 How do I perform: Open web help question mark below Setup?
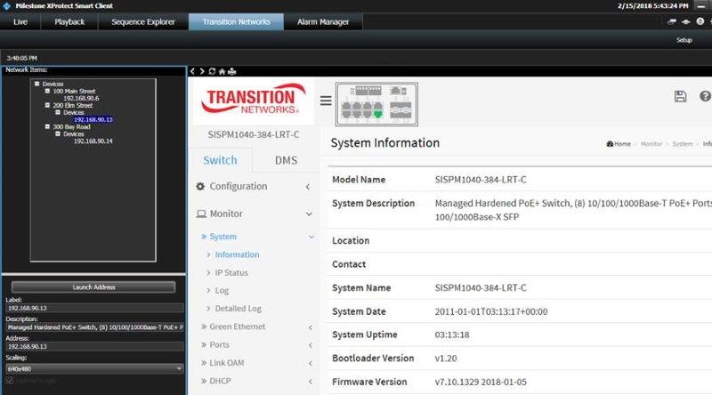click(705, 96)
